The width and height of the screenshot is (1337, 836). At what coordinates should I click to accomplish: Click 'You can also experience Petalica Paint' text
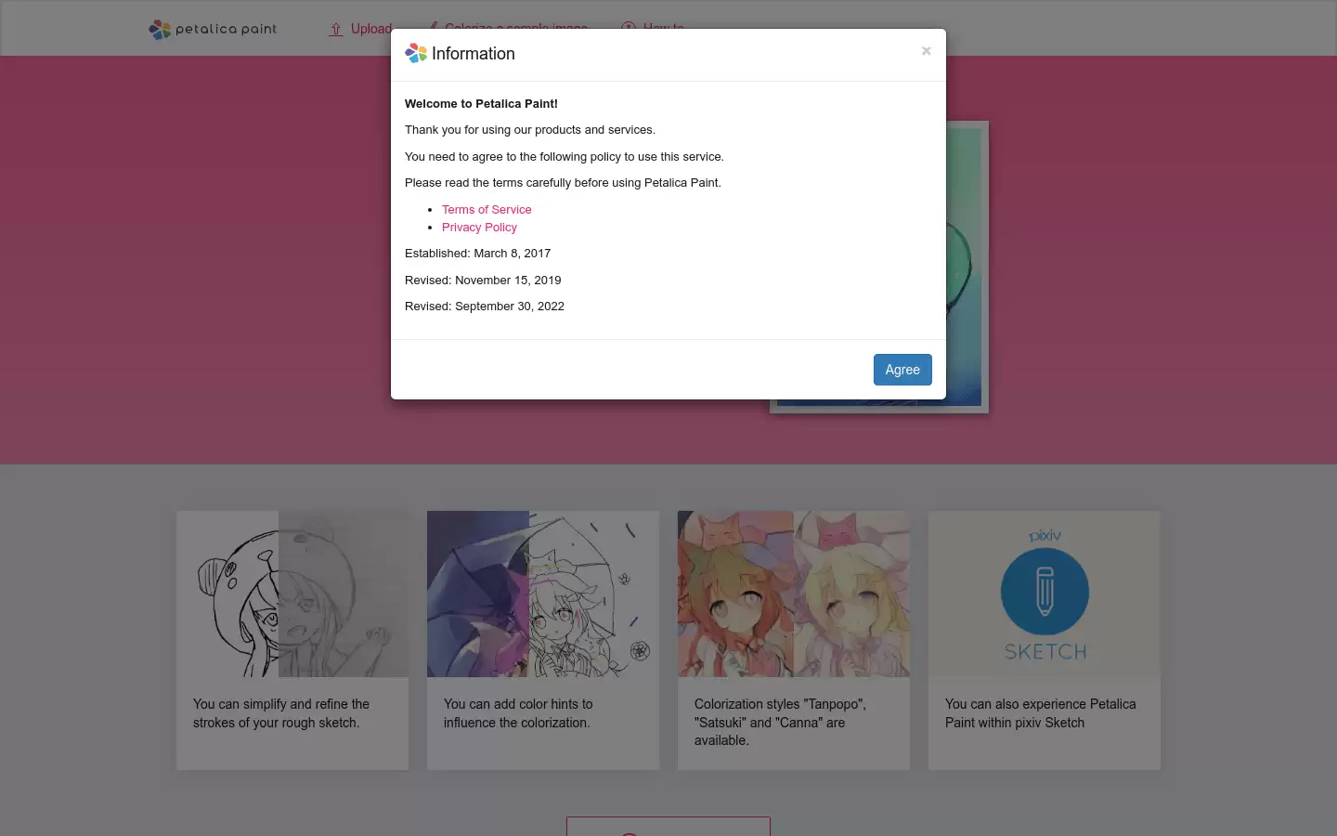click(x=1040, y=713)
